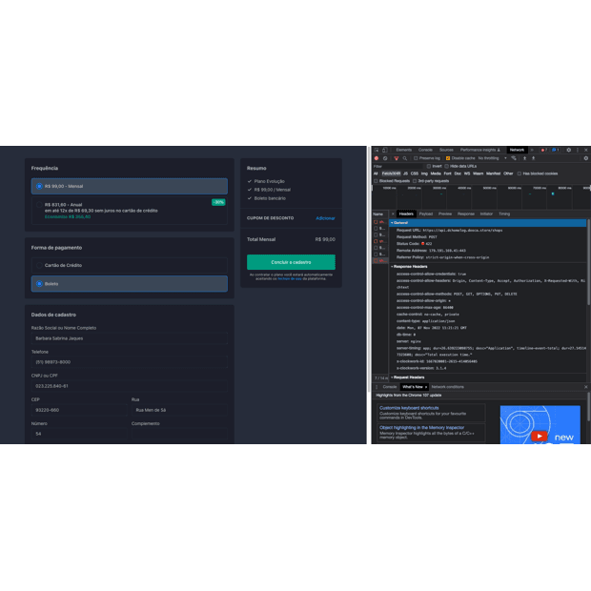Click the Adicionar coupon link

pos(325,218)
